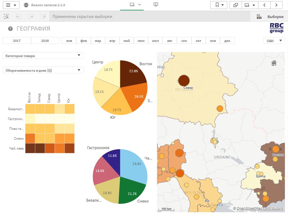Select the Восток pie chart slice
This screenshot has width=288, height=215.
click(132, 73)
